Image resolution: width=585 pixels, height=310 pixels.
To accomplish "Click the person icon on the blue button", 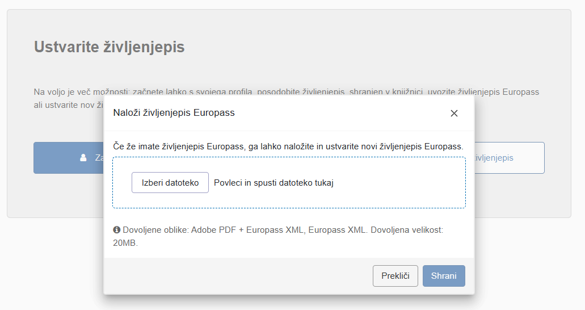I will click(83, 158).
